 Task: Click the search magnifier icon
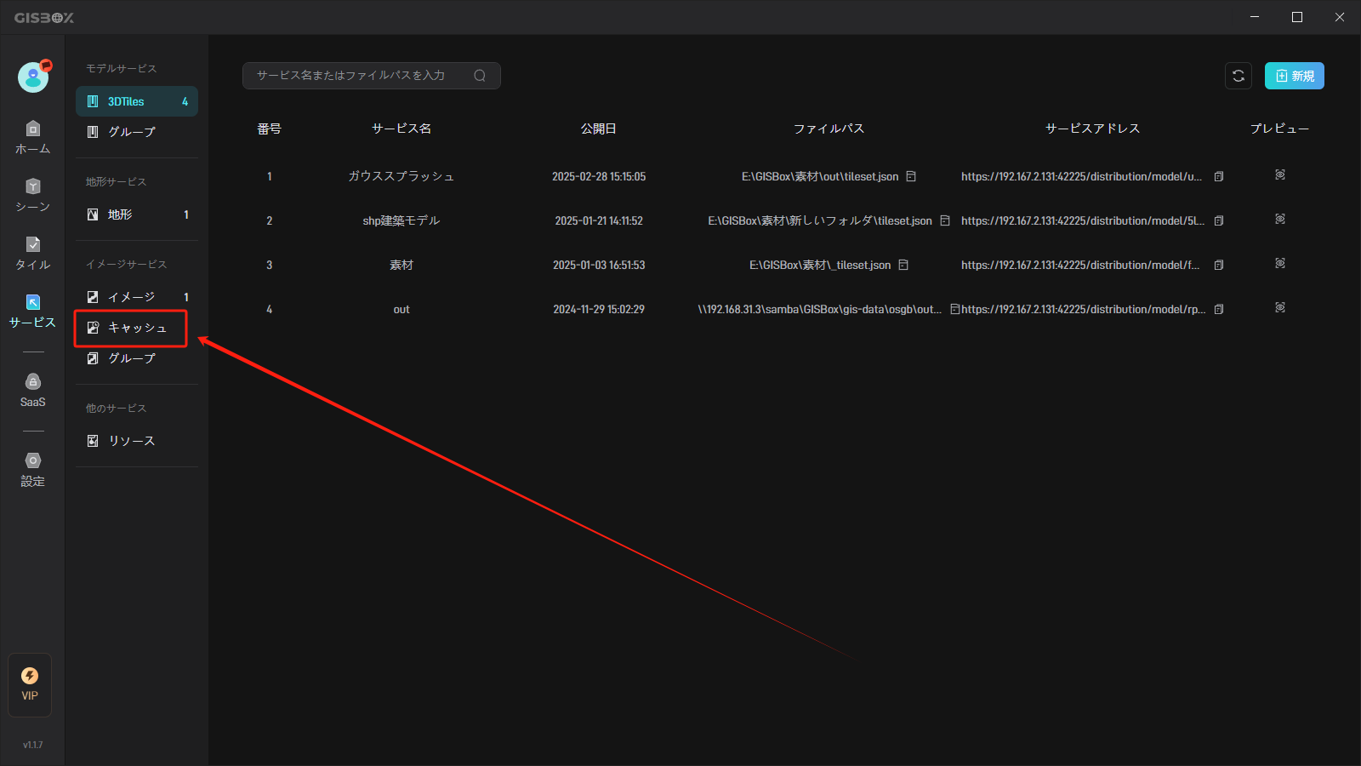[x=480, y=76]
